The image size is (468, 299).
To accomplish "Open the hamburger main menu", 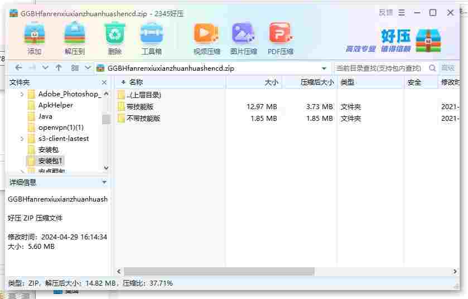I will coord(402,13).
